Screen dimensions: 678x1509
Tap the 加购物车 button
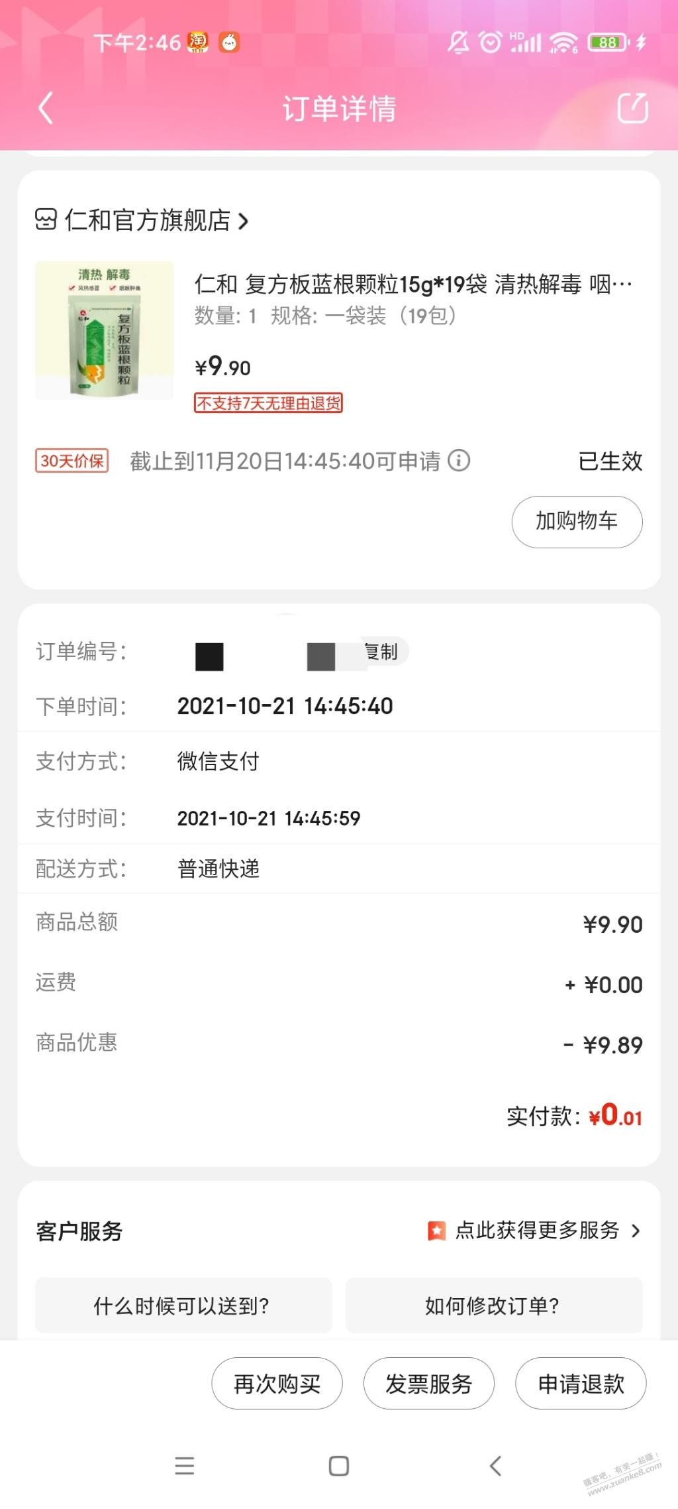coord(577,522)
